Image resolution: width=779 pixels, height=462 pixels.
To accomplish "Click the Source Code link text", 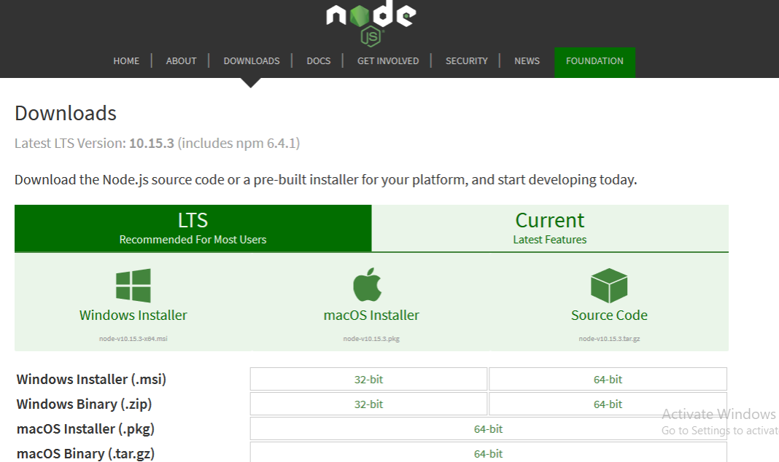I will (609, 315).
